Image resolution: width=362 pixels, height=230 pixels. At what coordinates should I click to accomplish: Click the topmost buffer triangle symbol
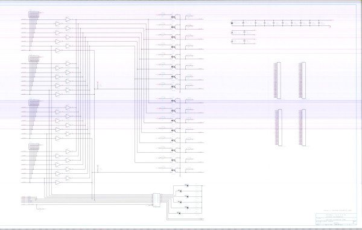point(68,19)
